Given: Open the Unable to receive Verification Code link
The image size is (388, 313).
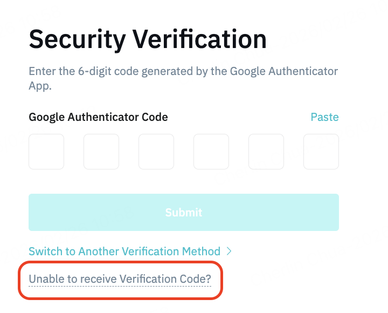Looking at the screenshot, I should (x=120, y=279).
